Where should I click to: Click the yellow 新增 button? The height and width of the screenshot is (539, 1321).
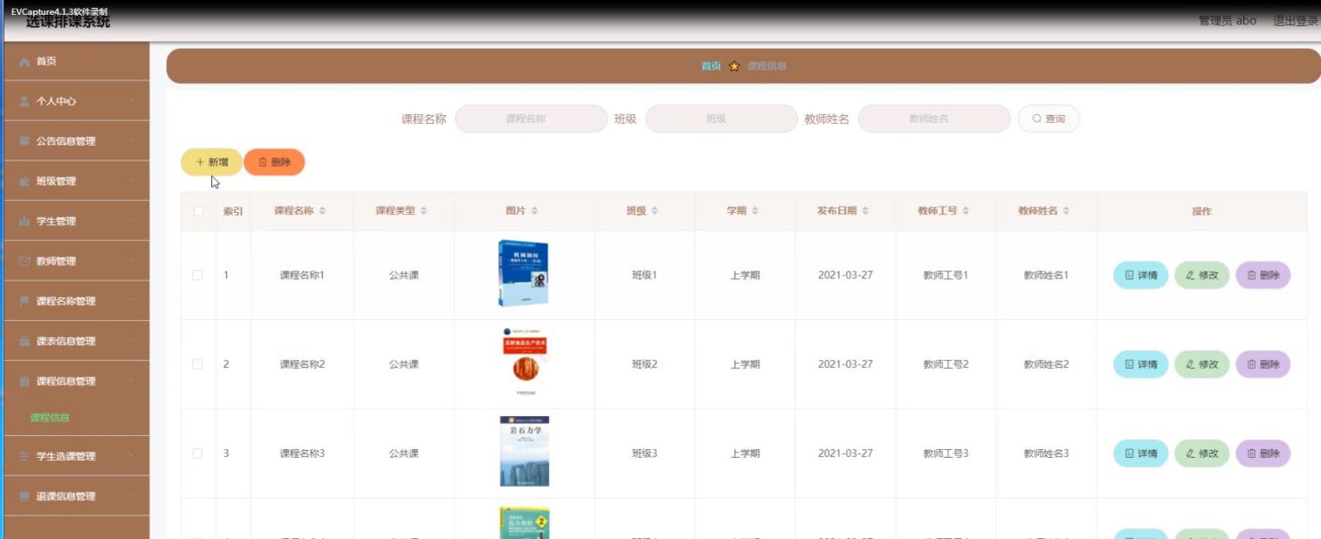(x=211, y=162)
